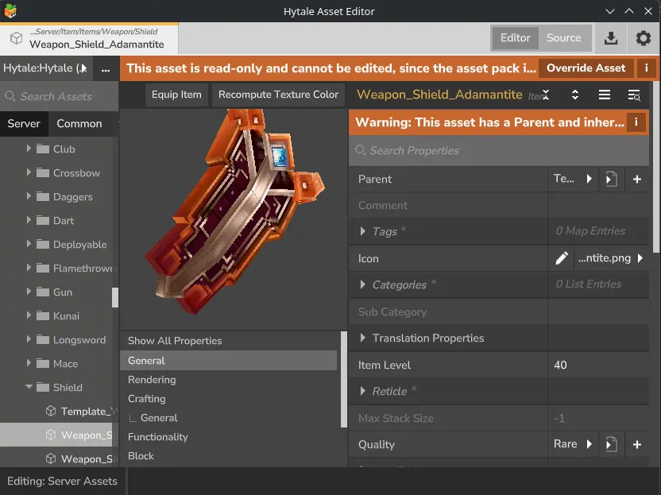Click the Search Assets field
This screenshot has height=495, width=661.
click(59, 97)
